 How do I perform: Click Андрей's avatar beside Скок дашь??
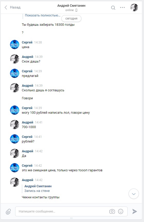tap(15, 59)
